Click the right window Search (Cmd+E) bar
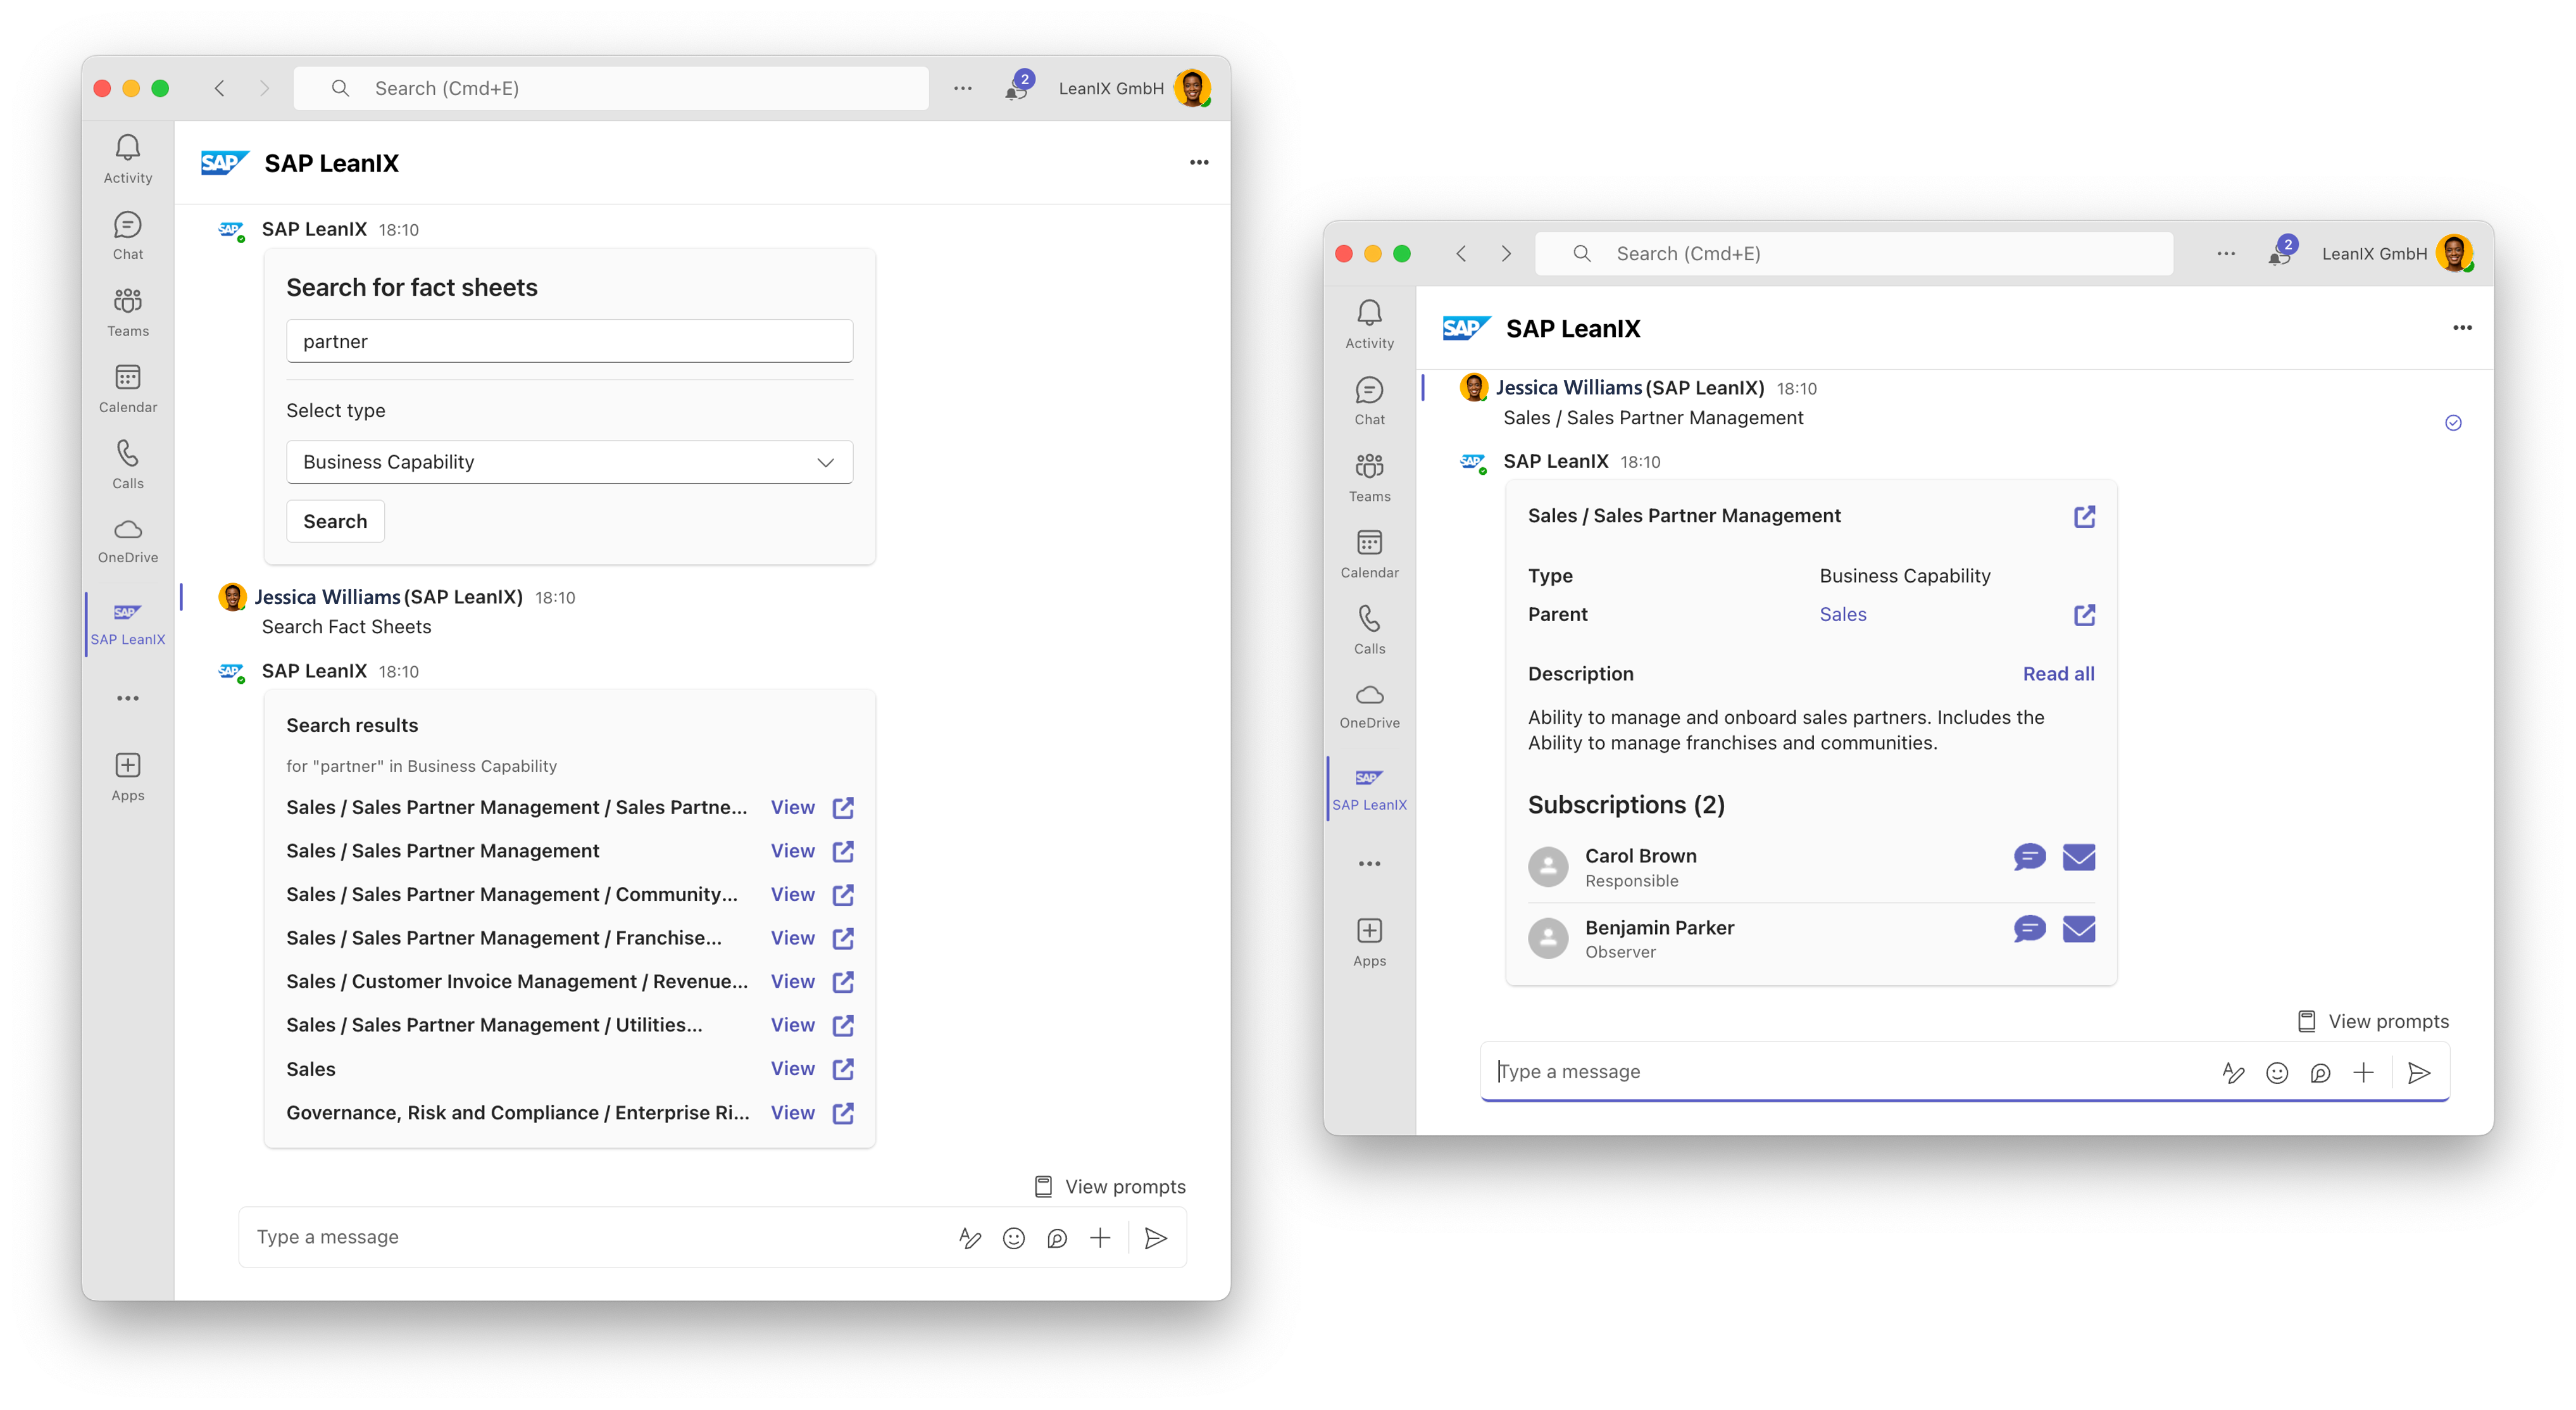 1853,253
